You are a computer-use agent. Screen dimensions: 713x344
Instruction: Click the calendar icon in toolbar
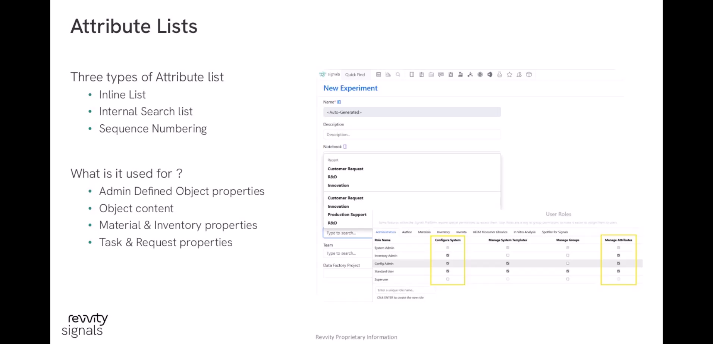coord(431,74)
